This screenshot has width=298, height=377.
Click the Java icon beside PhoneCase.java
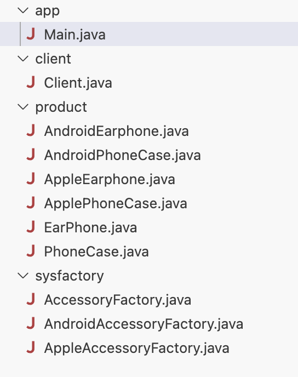[x=31, y=251]
